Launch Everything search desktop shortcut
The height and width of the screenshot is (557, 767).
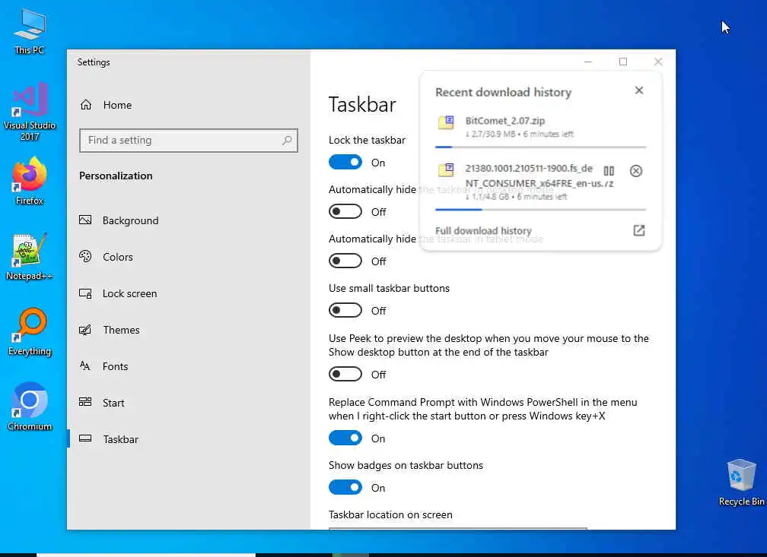(30, 332)
